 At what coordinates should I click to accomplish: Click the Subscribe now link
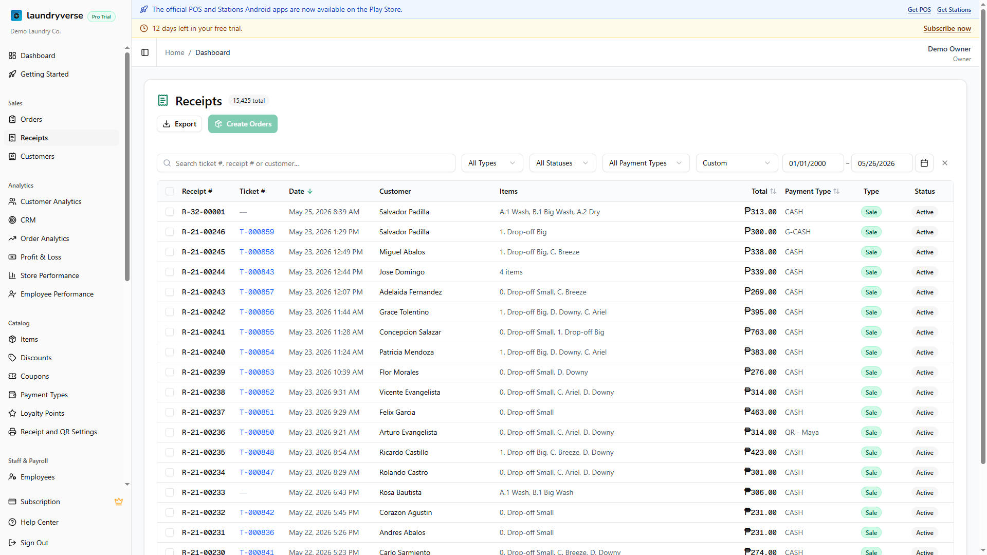[x=947, y=28]
